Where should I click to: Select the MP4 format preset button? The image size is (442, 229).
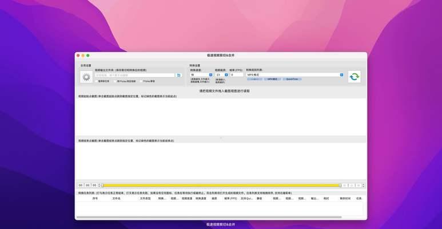click(272, 80)
